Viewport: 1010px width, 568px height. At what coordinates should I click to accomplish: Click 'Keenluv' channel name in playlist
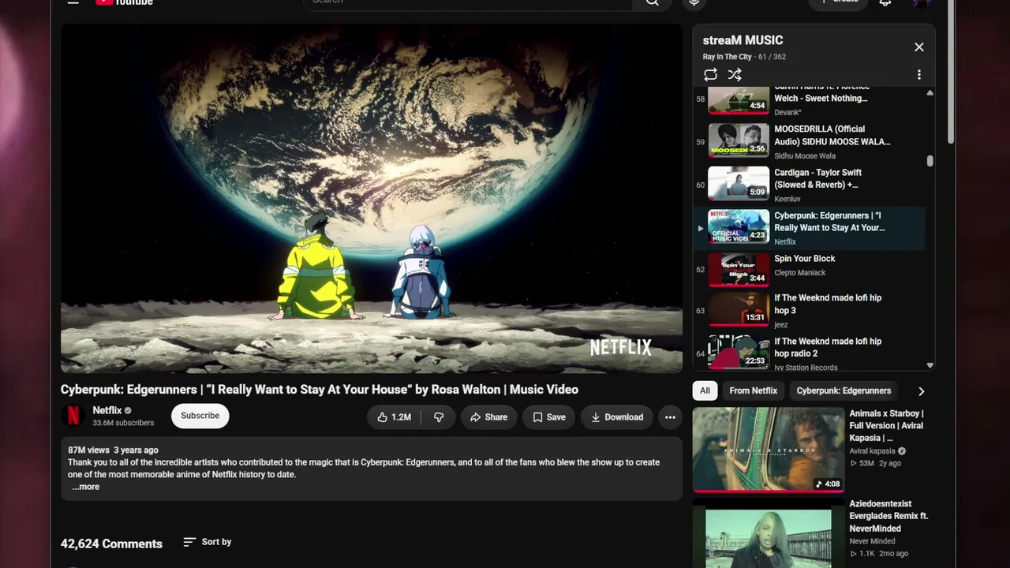pos(787,199)
